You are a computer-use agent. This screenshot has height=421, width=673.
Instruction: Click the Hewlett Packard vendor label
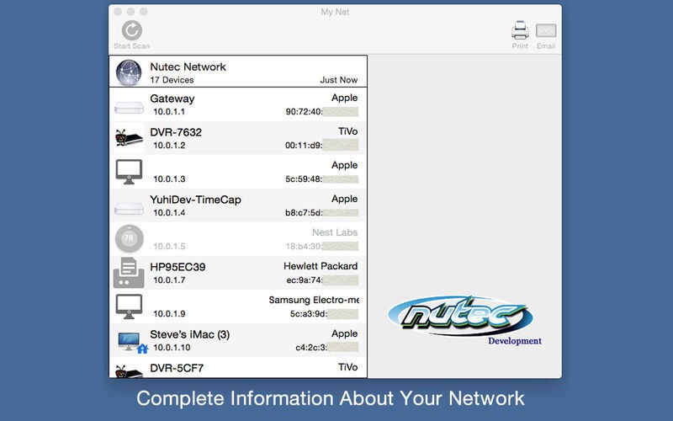321,266
